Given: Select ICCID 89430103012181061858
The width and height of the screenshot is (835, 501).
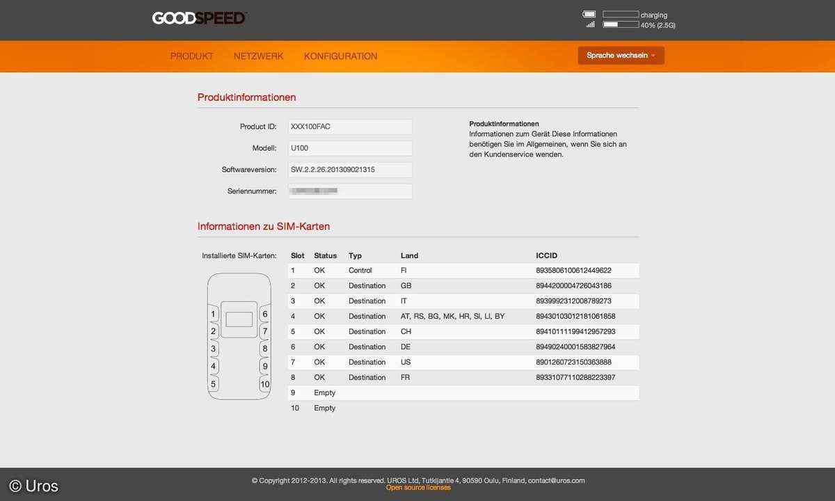Looking at the screenshot, I should (576, 317).
